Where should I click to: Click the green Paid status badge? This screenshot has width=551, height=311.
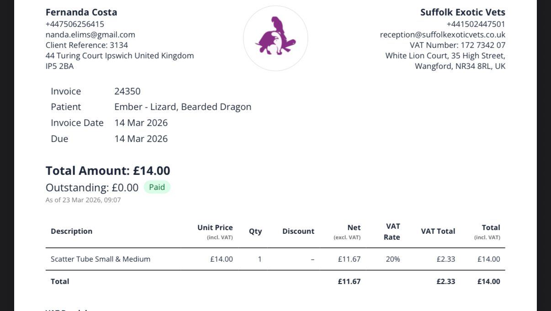[157, 187]
